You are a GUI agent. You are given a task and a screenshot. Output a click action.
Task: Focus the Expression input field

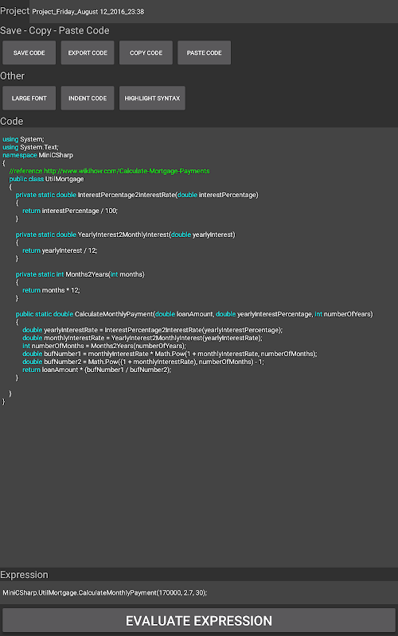click(x=199, y=592)
